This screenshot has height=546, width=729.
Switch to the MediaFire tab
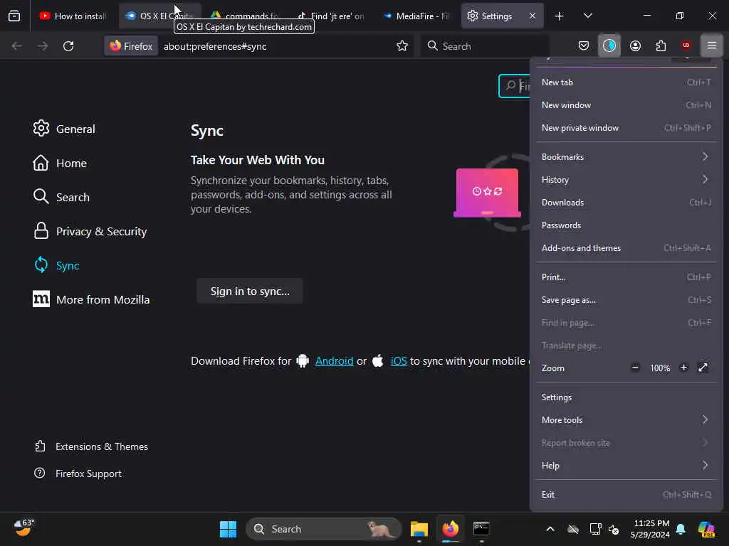[x=416, y=16]
